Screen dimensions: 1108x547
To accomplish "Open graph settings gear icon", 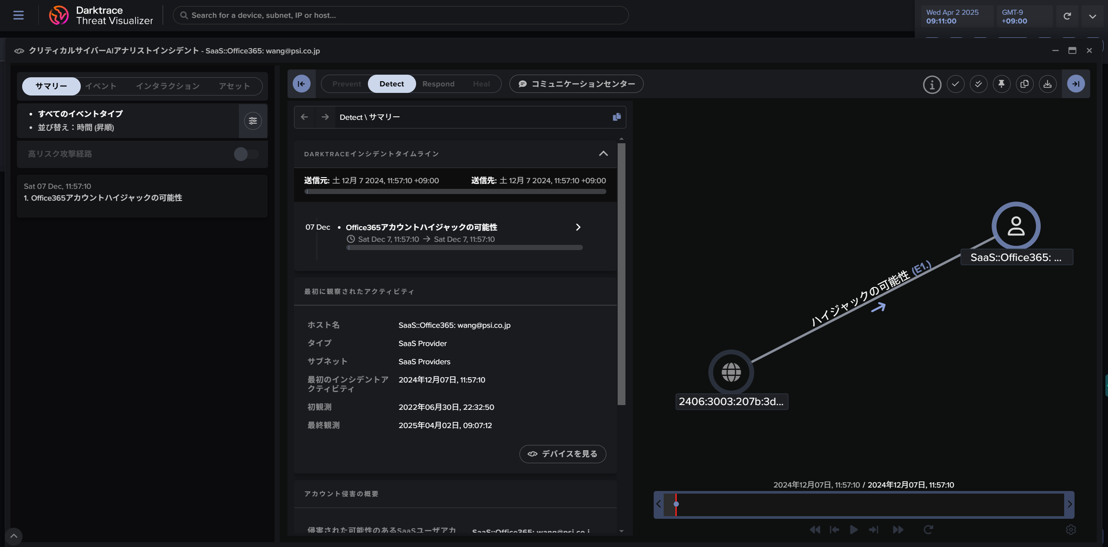I will [1071, 530].
